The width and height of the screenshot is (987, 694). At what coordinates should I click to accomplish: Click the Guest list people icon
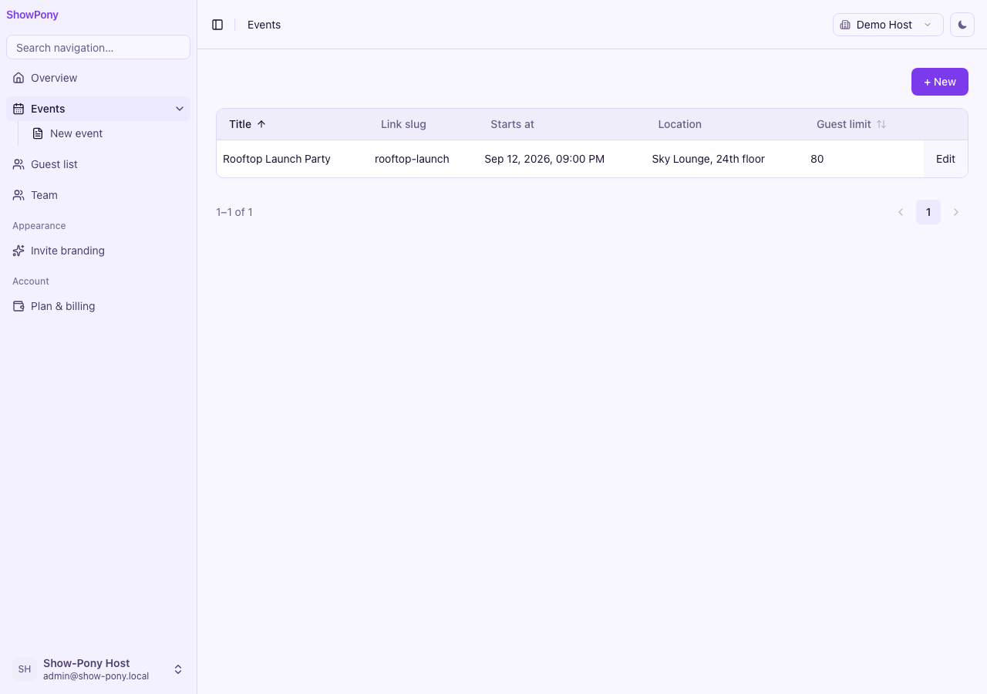point(19,164)
